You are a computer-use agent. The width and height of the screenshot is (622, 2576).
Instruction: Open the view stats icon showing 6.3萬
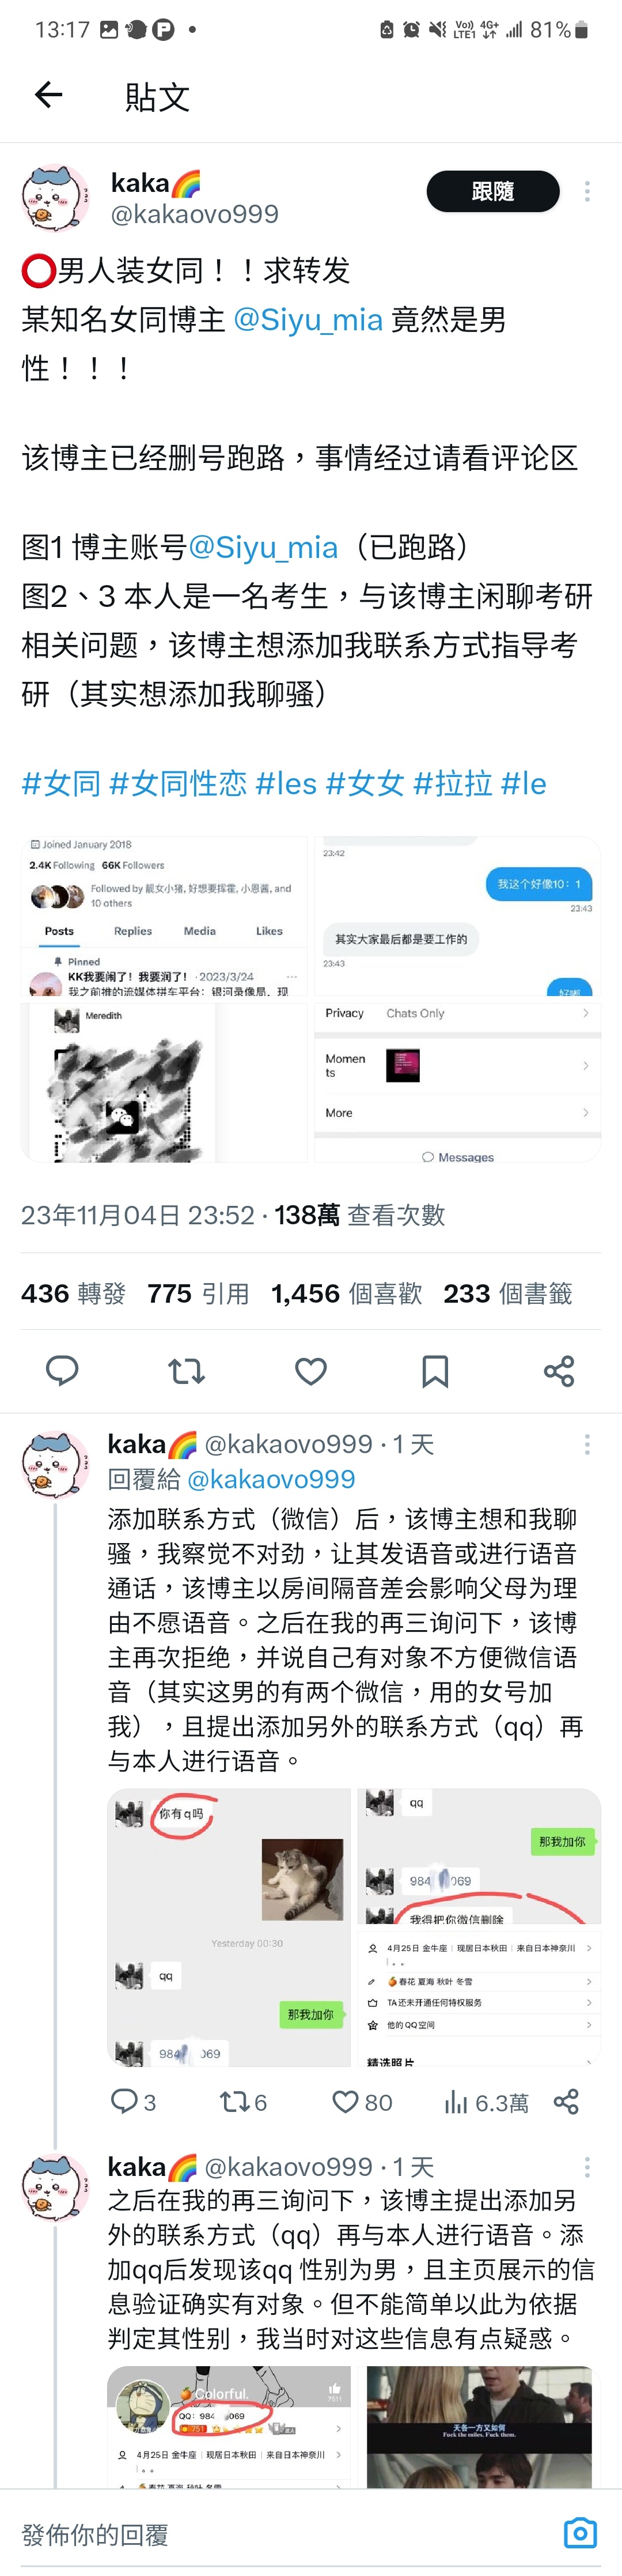tap(486, 2102)
